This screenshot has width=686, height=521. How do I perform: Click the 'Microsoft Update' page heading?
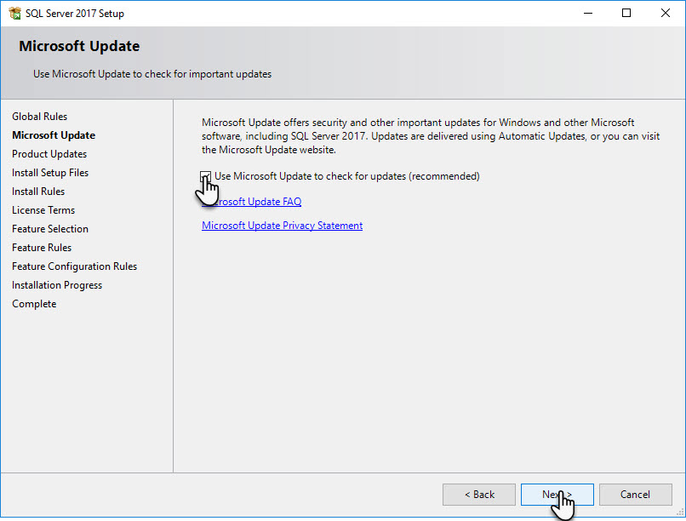pos(79,46)
